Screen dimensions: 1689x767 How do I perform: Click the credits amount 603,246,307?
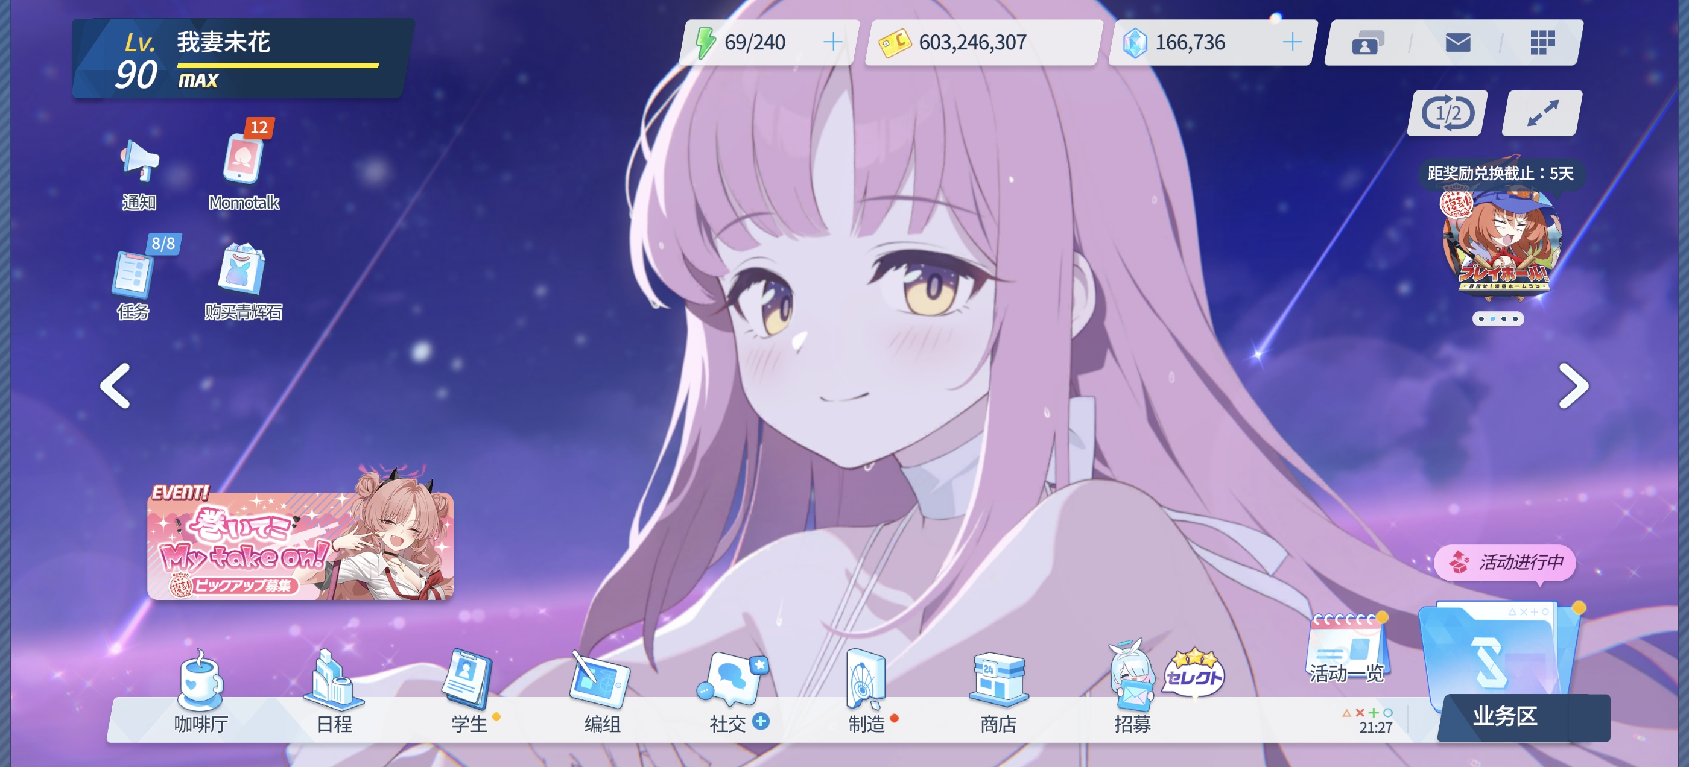(972, 43)
